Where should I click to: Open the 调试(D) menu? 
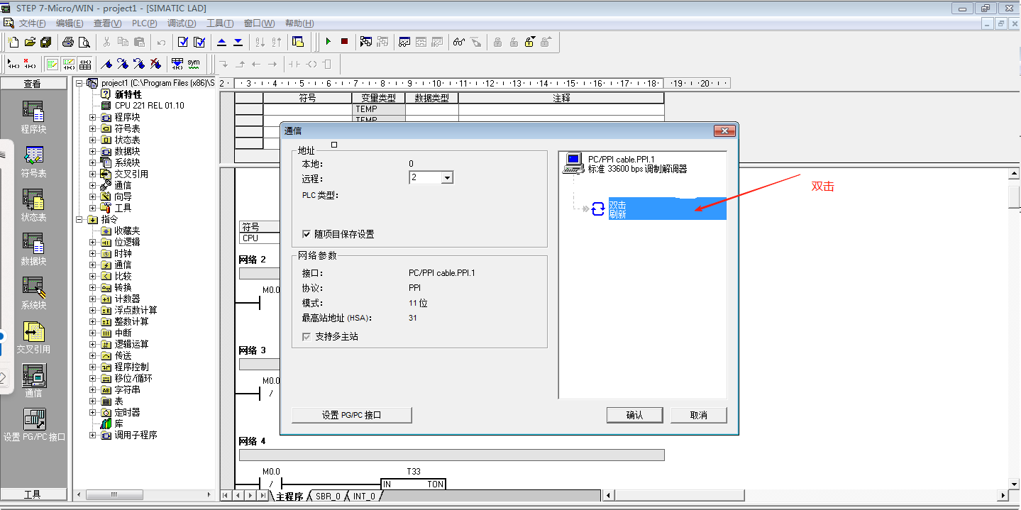pos(182,23)
